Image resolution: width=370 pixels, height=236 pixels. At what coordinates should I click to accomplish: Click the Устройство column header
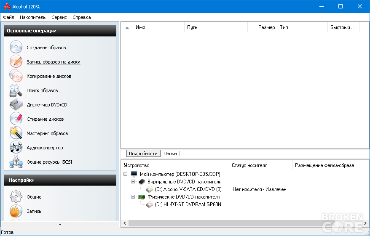click(175, 165)
